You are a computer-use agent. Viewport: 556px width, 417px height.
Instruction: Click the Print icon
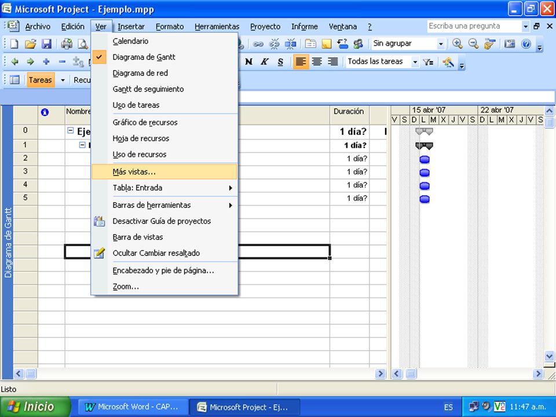tap(67, 43)
